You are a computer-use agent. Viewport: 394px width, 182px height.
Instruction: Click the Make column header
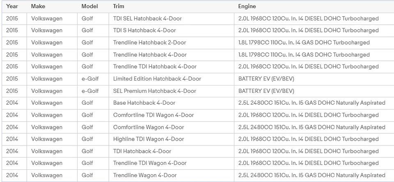(38, 7)
